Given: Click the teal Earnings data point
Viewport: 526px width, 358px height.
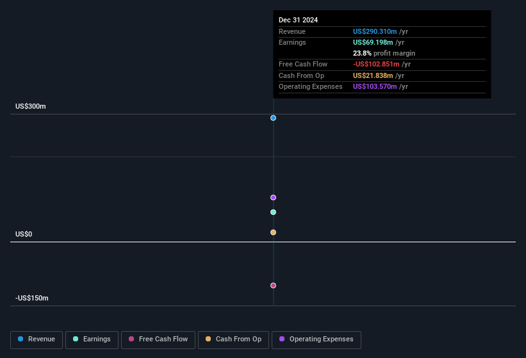Looking at the screenshot, I should 273,212.
